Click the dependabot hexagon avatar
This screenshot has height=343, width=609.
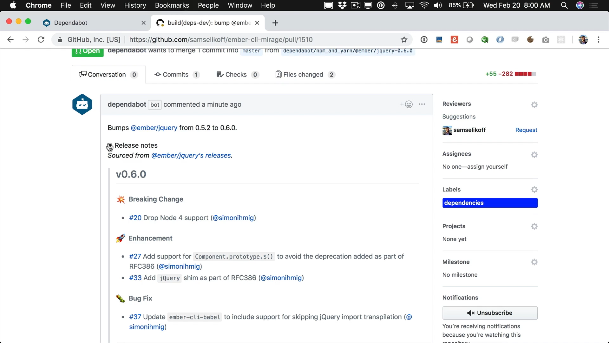82,104
